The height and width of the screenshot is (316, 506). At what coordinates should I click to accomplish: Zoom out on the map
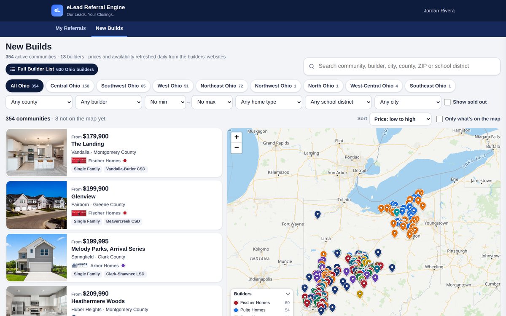tap(237, 148)
